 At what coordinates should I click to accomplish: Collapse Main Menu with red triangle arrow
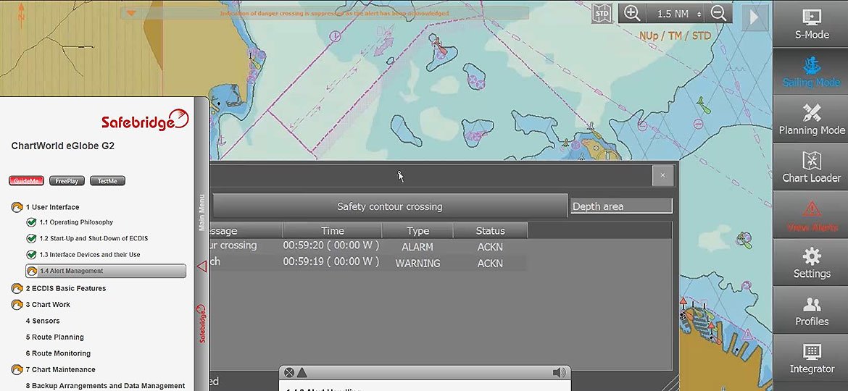(x=201, y=266)
